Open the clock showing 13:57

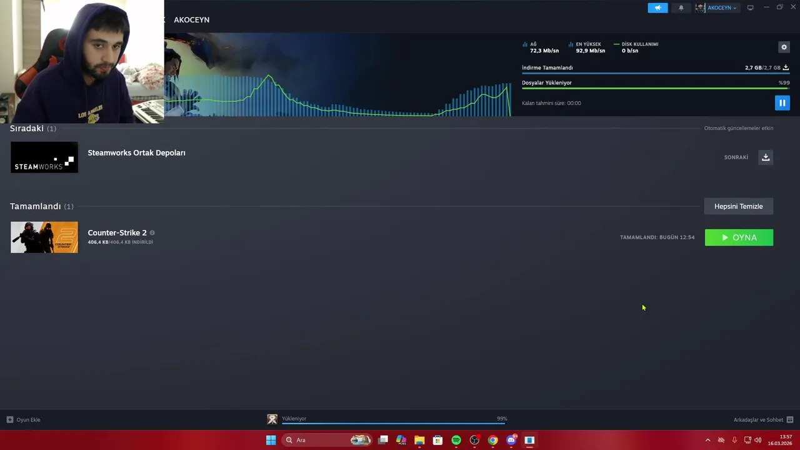[x=781, y=440]
